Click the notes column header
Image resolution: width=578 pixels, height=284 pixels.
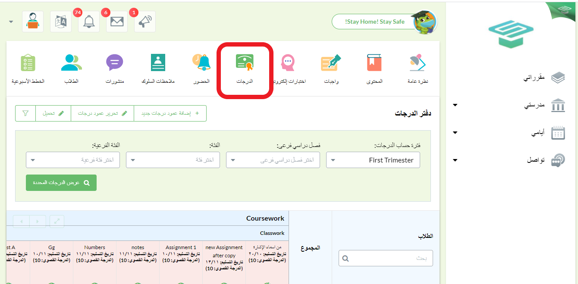138,247
